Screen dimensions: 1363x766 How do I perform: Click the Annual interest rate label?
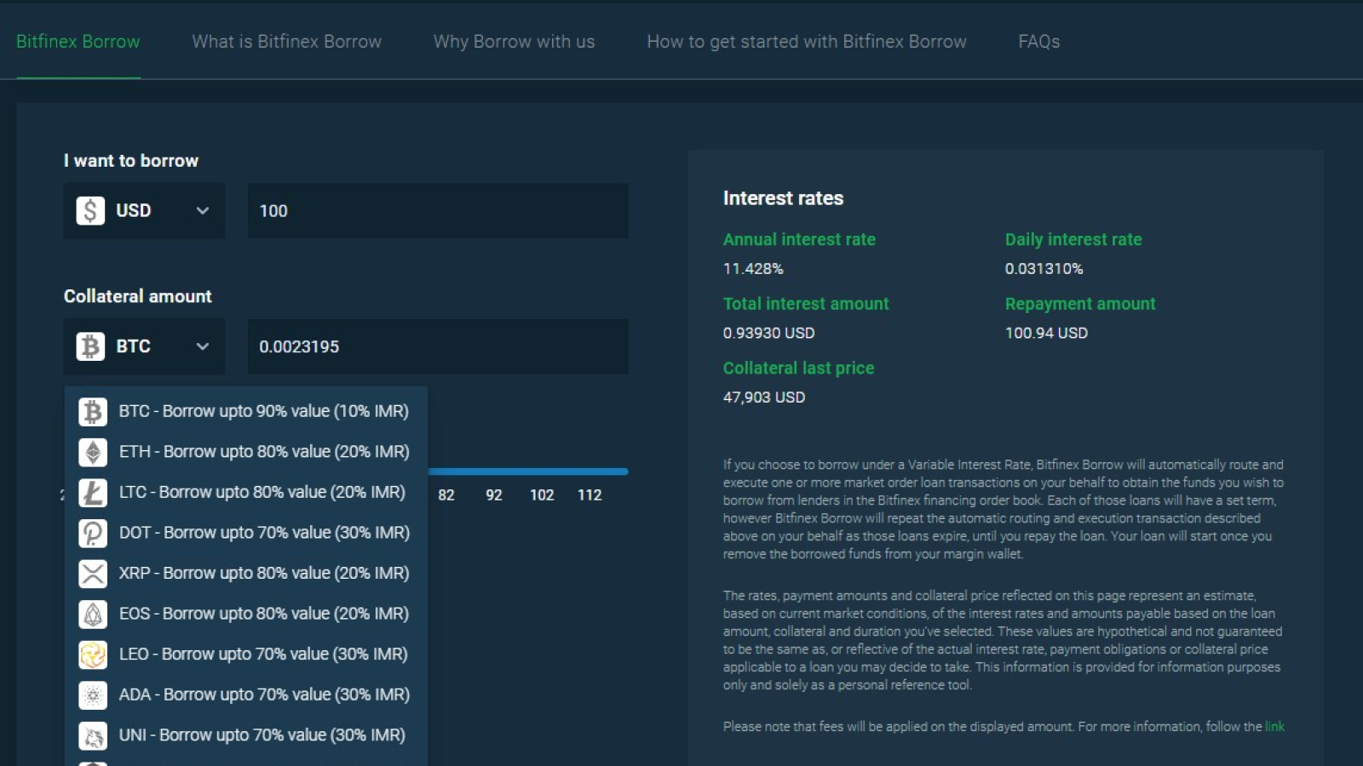[799, 240]
